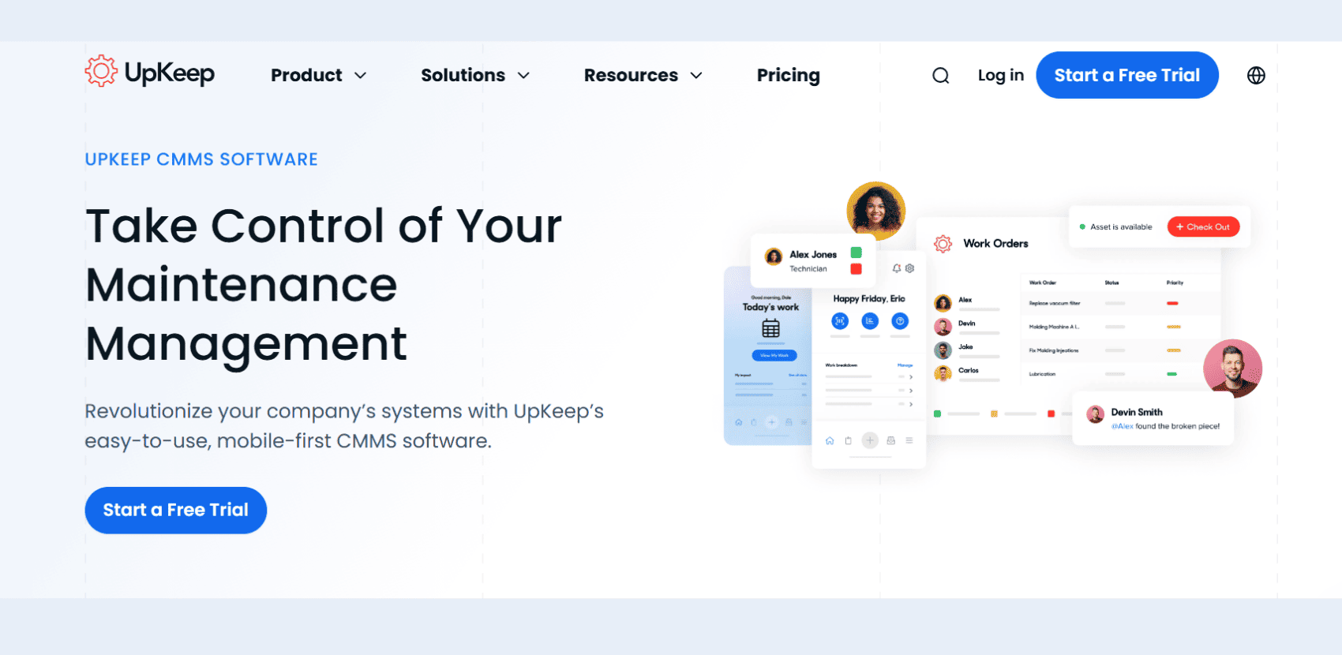Viewport: 1342px width, 655px height.
Task: Click the red priority bar for Replace vacuum filter
Action: [1172, 303]
